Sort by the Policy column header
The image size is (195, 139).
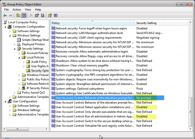coord(93,23)
